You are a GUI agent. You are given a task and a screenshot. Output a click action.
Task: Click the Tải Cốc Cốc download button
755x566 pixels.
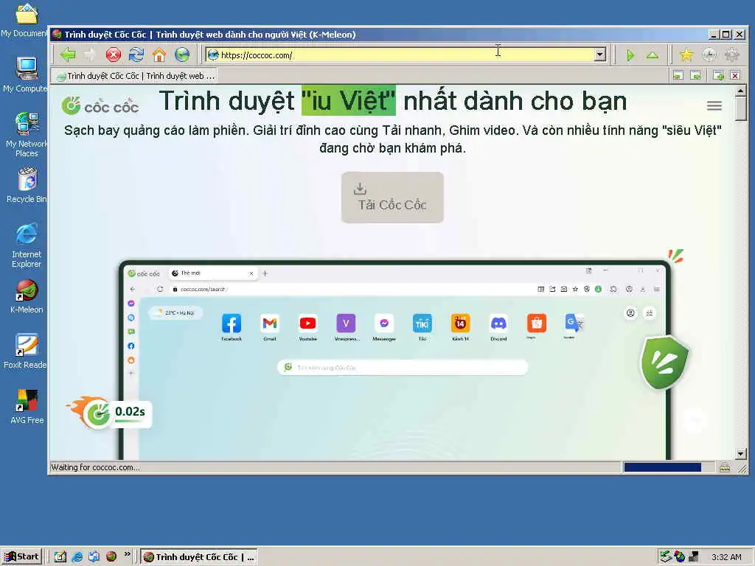point(392,198)
